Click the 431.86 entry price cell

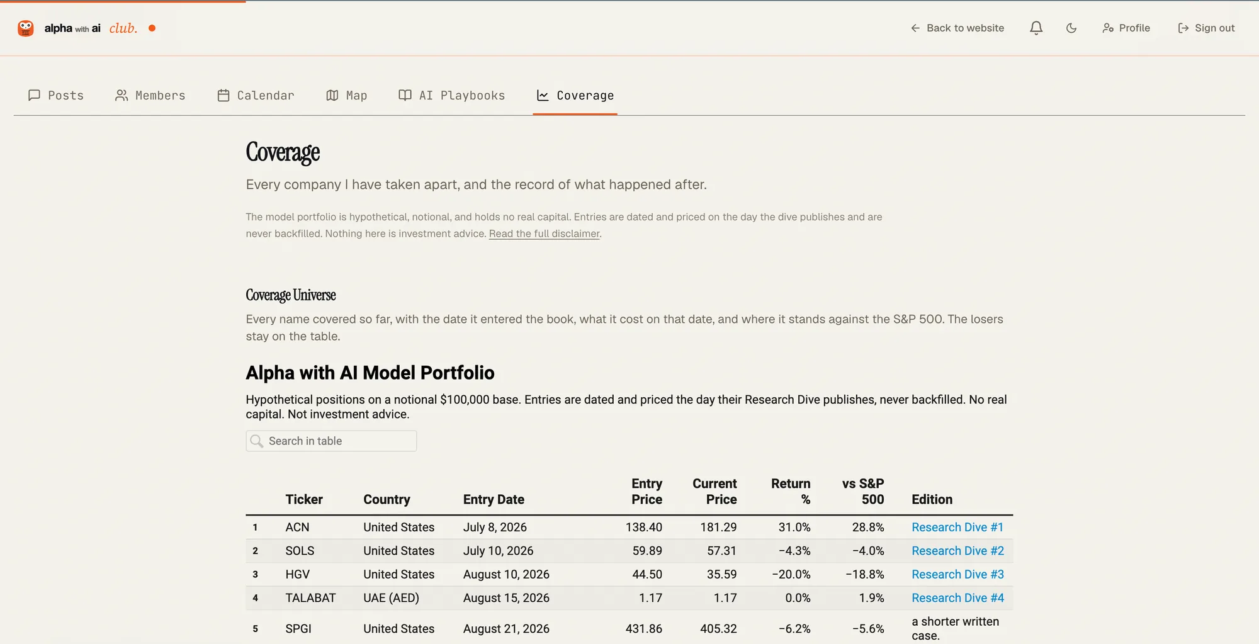point(643,629)
